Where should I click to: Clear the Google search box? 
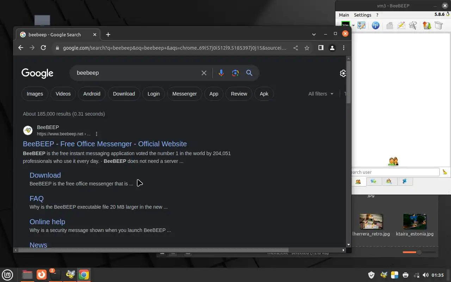click(204, 73)
